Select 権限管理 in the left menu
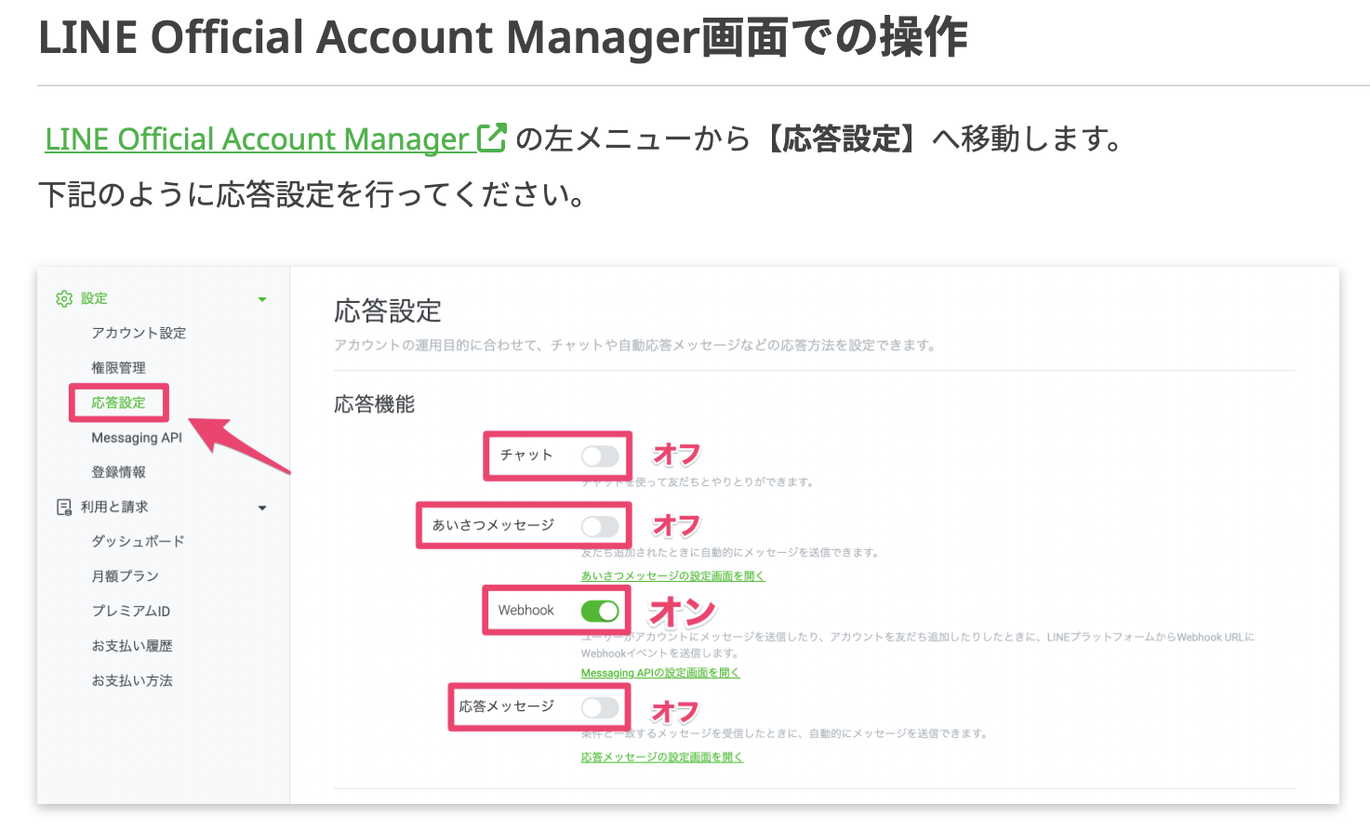Viewport: 1370px width, 830px height. [x=117, y=367]
